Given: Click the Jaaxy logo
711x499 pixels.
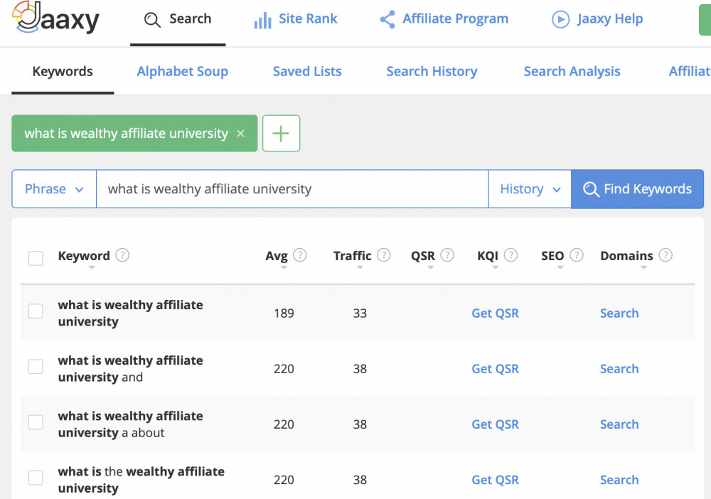Looking at the screenshot, I should pyautogui.click(x=55, y=17).
